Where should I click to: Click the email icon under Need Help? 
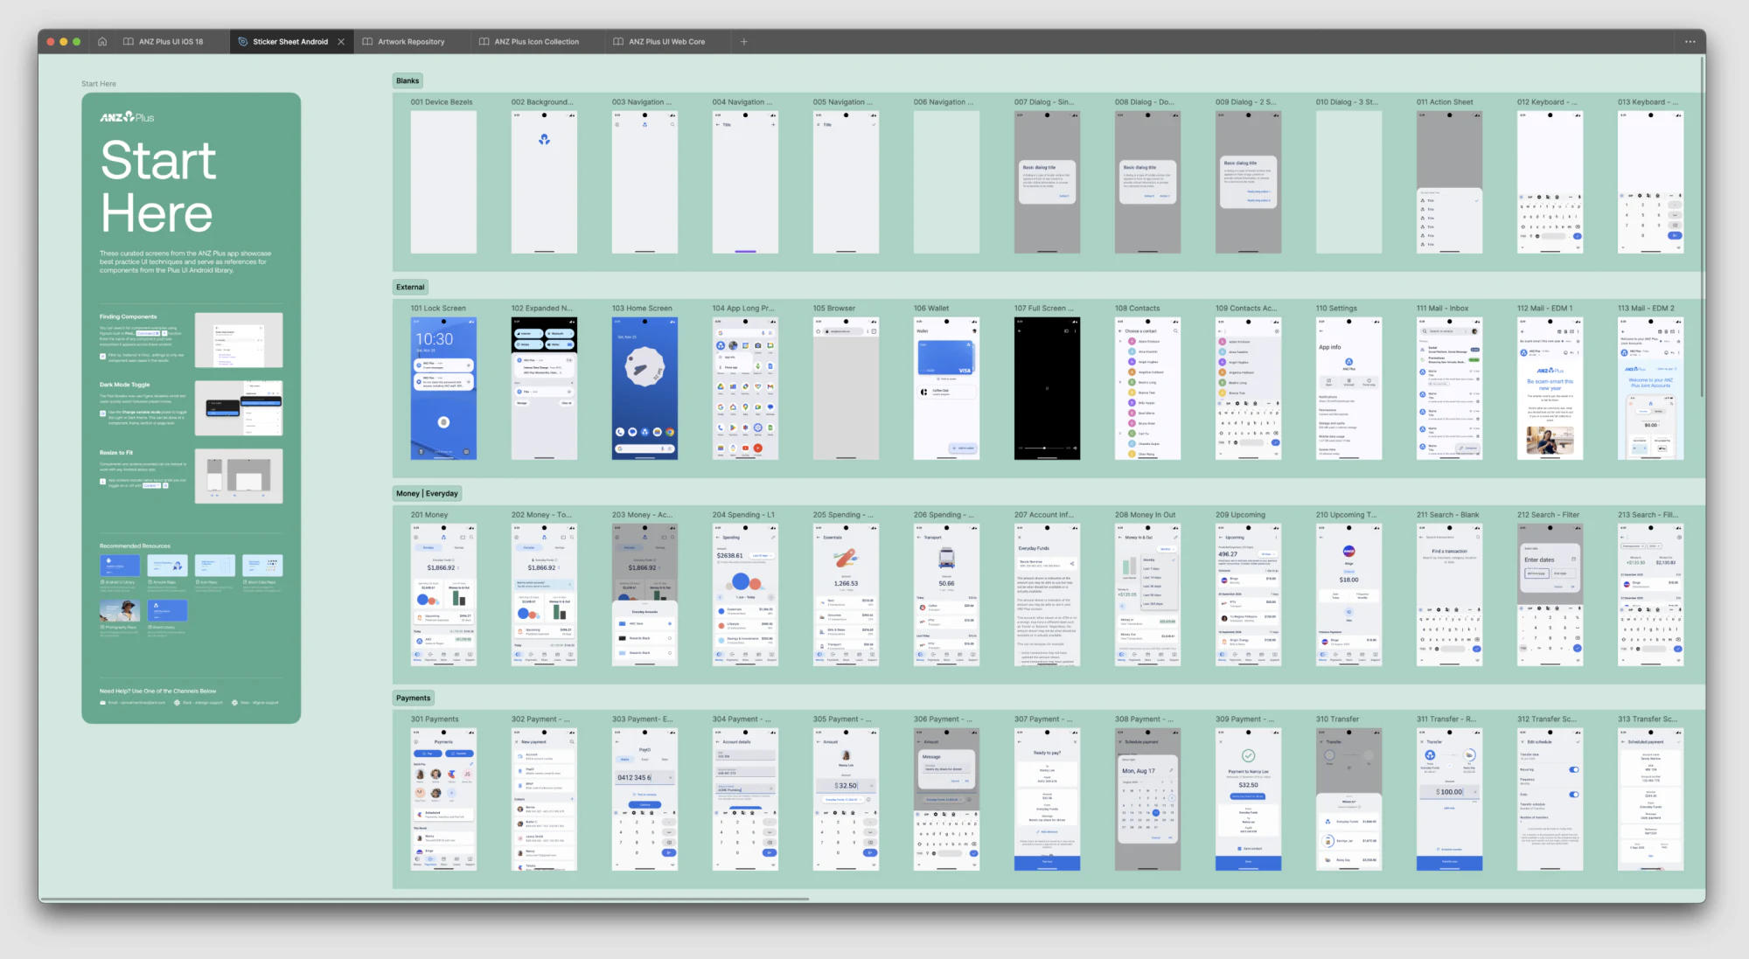coord(102,702)
